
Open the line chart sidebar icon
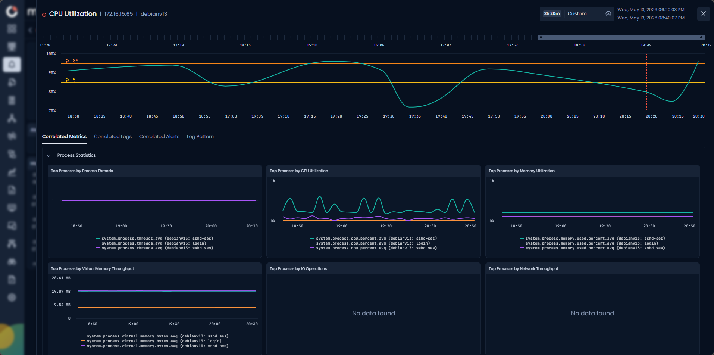click(x=12, y=172)
